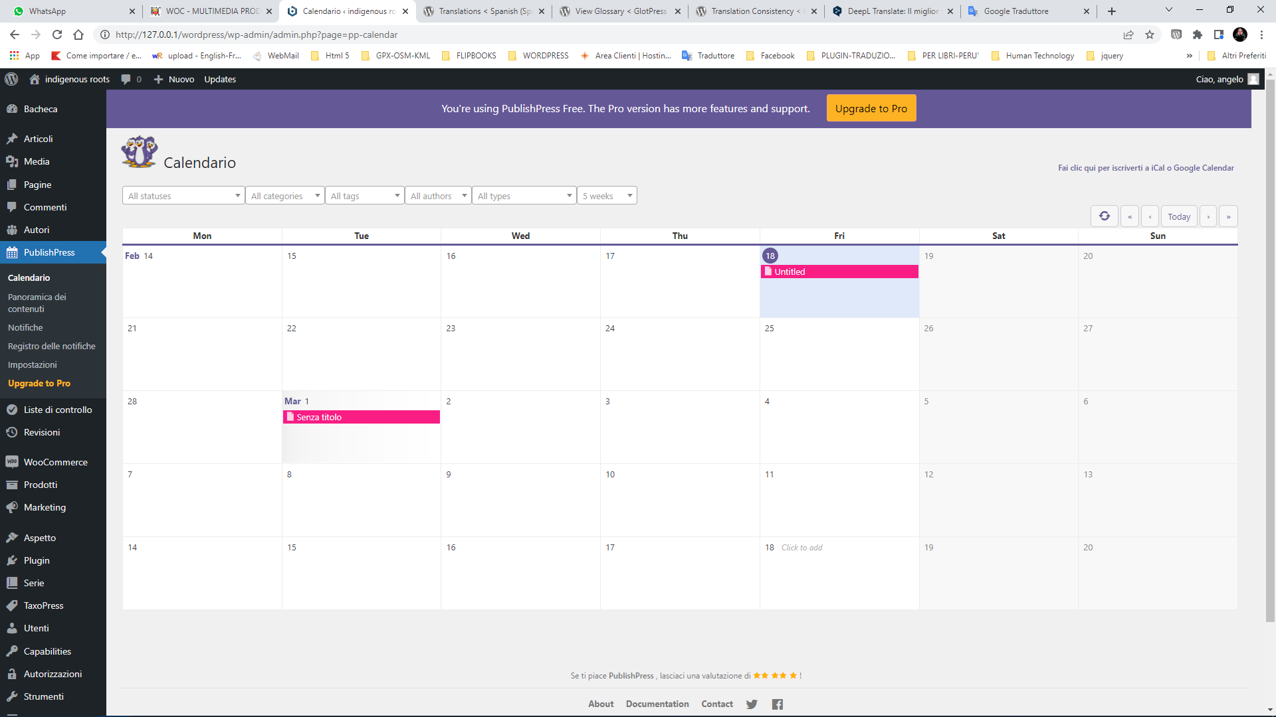Expand the All authors dropdown
The height and width of the screenshot is (717, 1276).
tap(437, 195)
